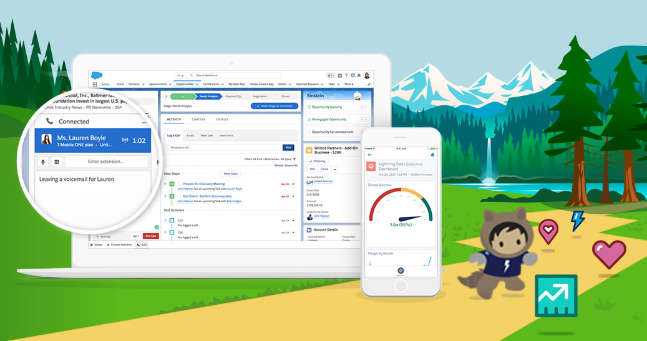
Task: Click the activity filter funnel icon
Action: tap(294, 159)
